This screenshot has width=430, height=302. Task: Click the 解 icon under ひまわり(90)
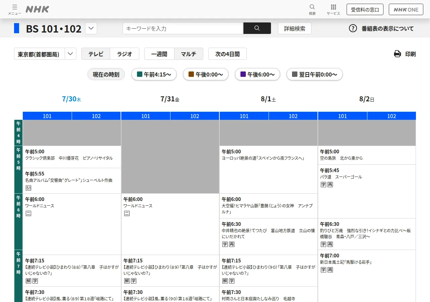225,281
